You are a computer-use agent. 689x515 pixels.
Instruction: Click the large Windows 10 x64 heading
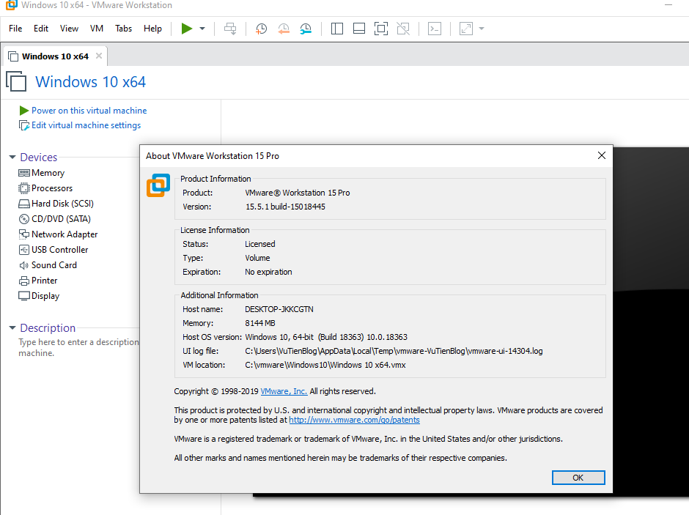90,82
